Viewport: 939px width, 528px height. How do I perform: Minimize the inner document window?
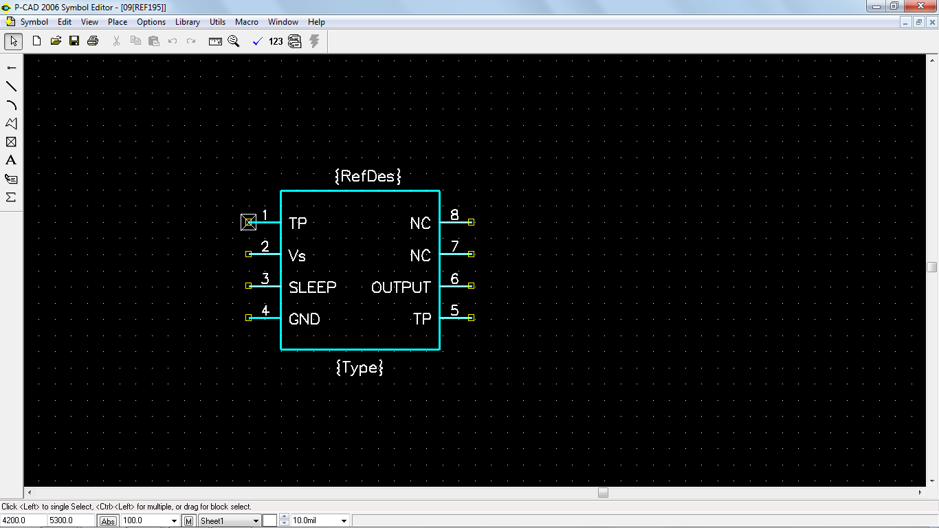(x=907, y=22)
